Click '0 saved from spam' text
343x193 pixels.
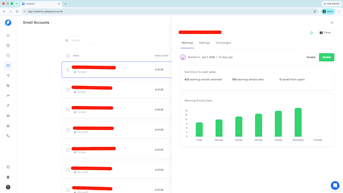tap(292, 79)
